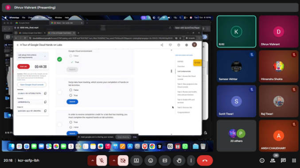Open Music app from the Dock
The image size is (300, 168).
(108, 146)
